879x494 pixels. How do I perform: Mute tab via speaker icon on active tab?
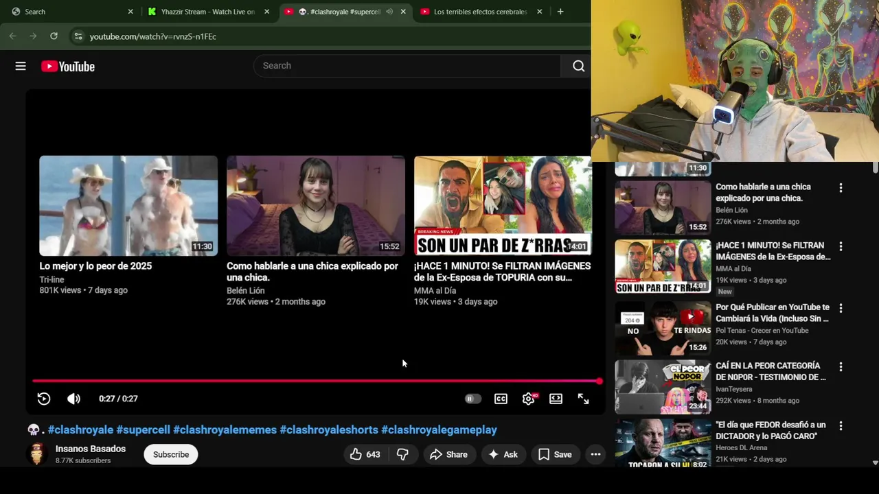click(x=389, y=12)
